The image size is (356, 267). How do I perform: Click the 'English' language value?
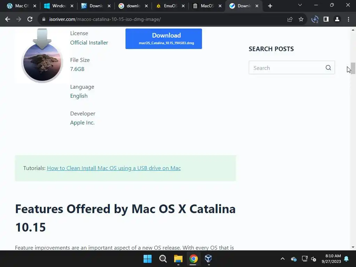click(x=79, y=96)
